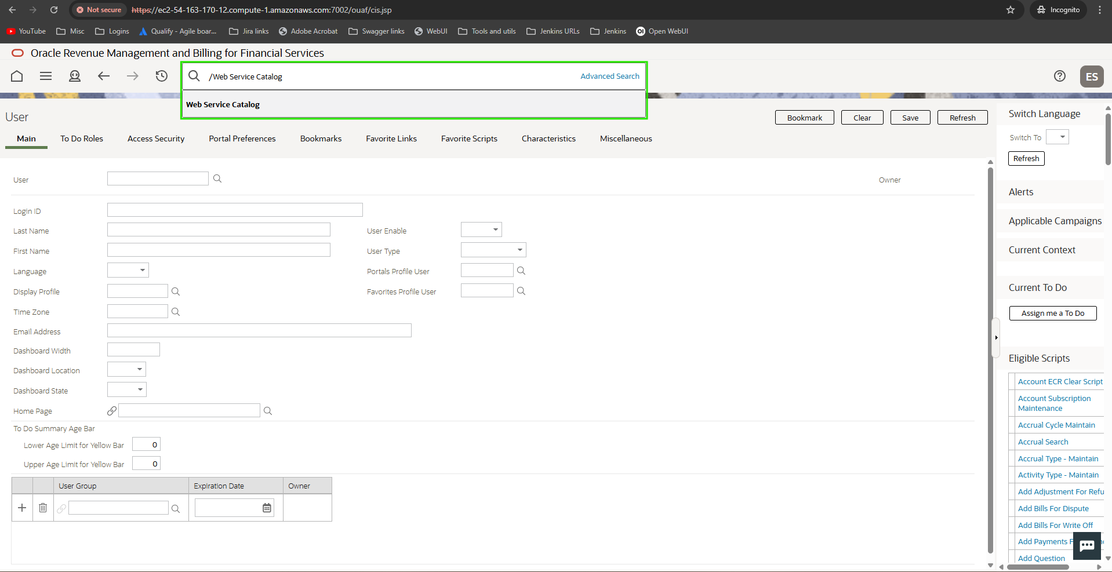Image resolution: width=1112 pixels, height=572 pixels.
Task: Open the Expiration Date calendar picker
Action: pos(267,508)
